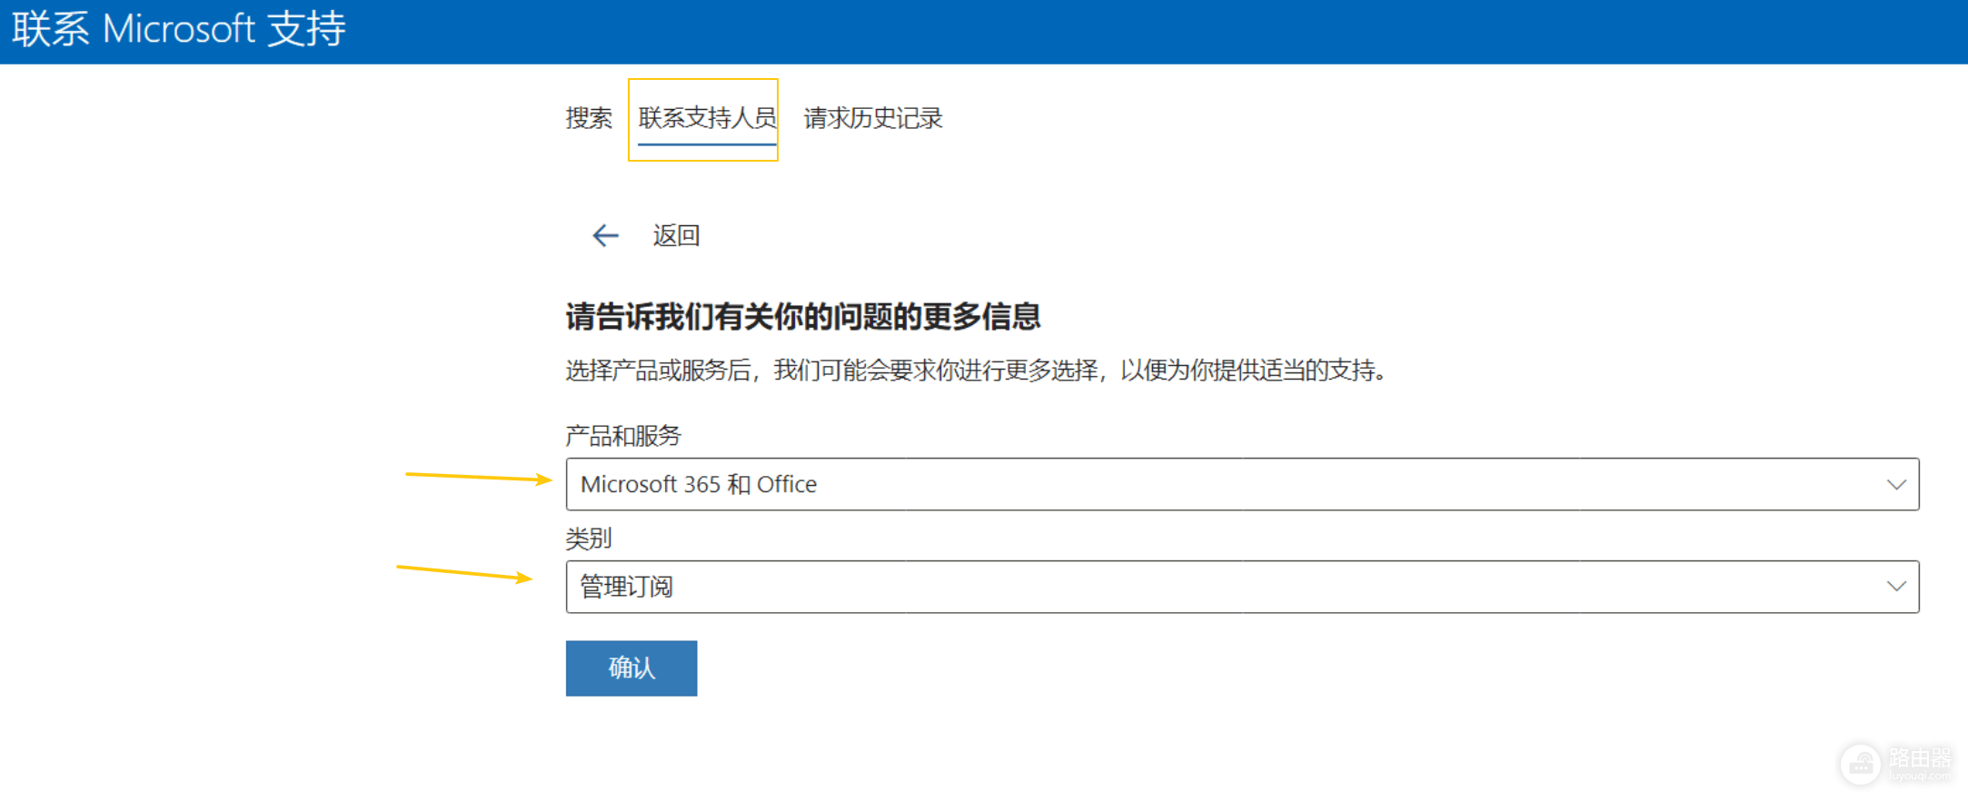Click the heading 请告诉我们有关你的问题的更多信息
Image resolution: width=1968 pixels, height=801 pixels.
pyautogui.click(x=803, y=317)
